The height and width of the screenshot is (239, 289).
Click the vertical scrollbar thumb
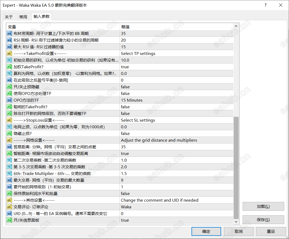(236, 168)
